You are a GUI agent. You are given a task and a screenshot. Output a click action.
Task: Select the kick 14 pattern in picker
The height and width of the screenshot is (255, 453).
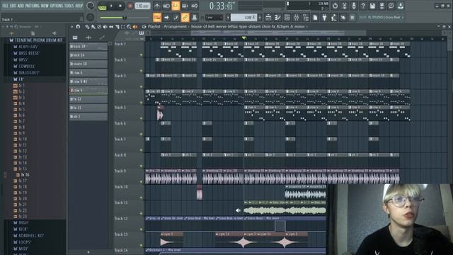(x=88, y=55)
